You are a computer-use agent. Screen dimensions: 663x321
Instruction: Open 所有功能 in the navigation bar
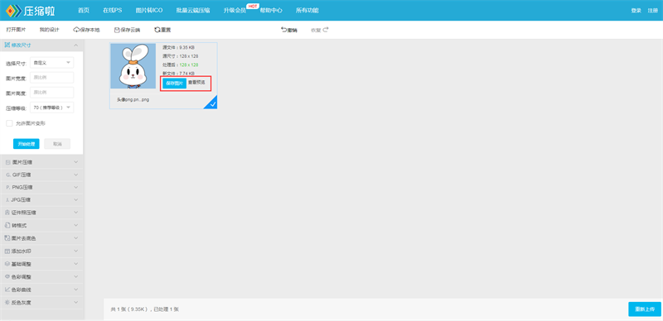point(307,11)
